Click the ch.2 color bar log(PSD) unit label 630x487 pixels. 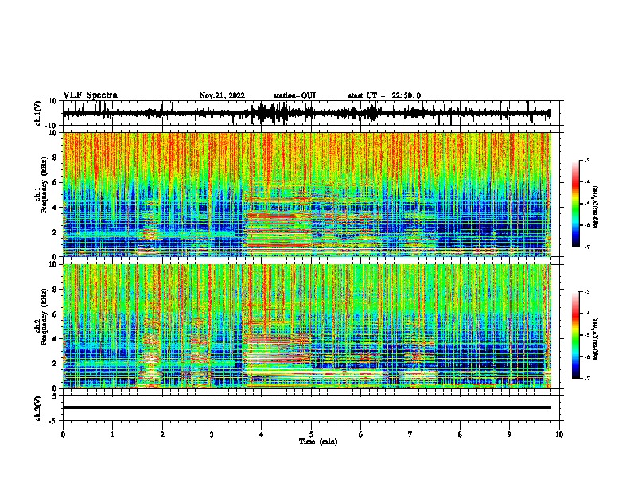[596, 339]
